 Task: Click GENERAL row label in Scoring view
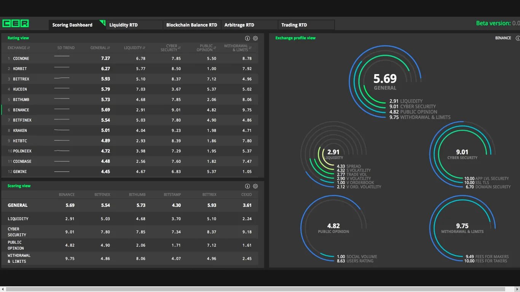[18, 205]
